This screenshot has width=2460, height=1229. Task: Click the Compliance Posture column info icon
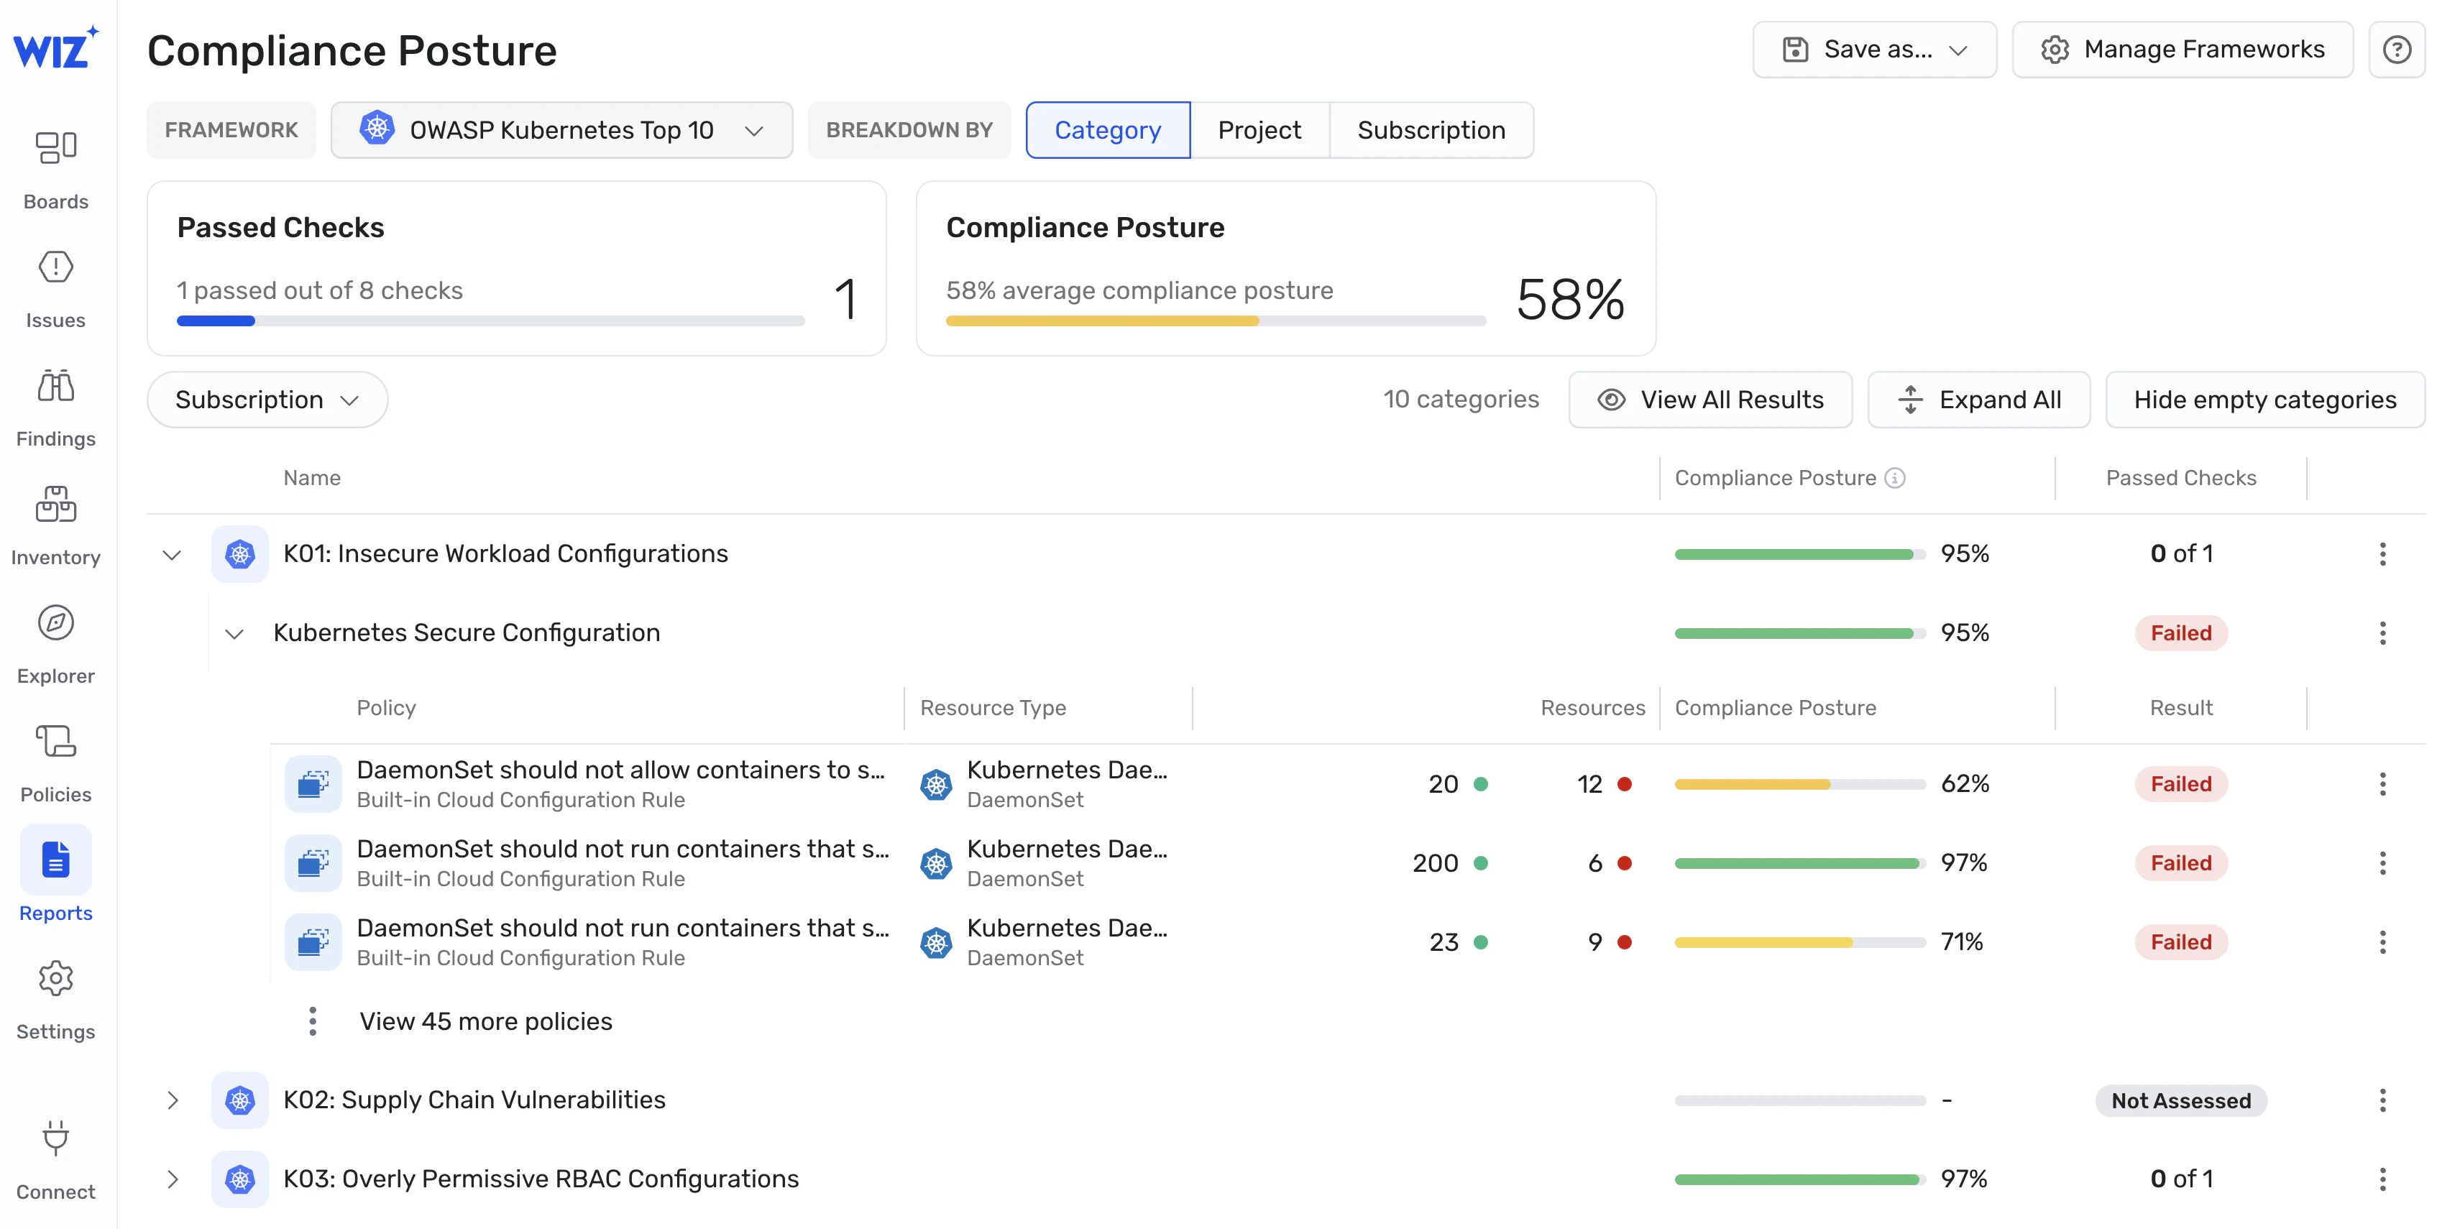coord(1896,479)
